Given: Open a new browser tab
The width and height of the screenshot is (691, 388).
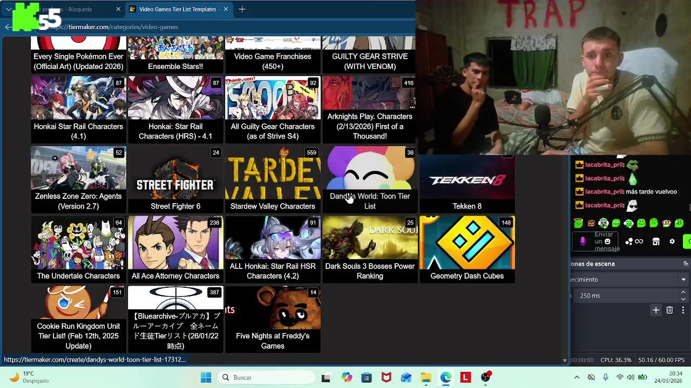Looking at the screenshot, I should (x=242, y=9).
